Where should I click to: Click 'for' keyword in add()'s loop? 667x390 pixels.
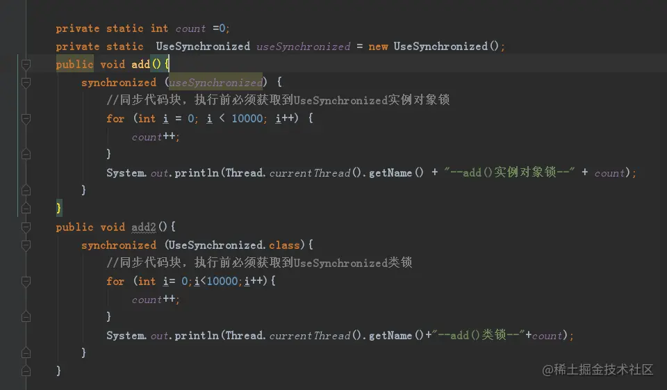coord(115,118)
